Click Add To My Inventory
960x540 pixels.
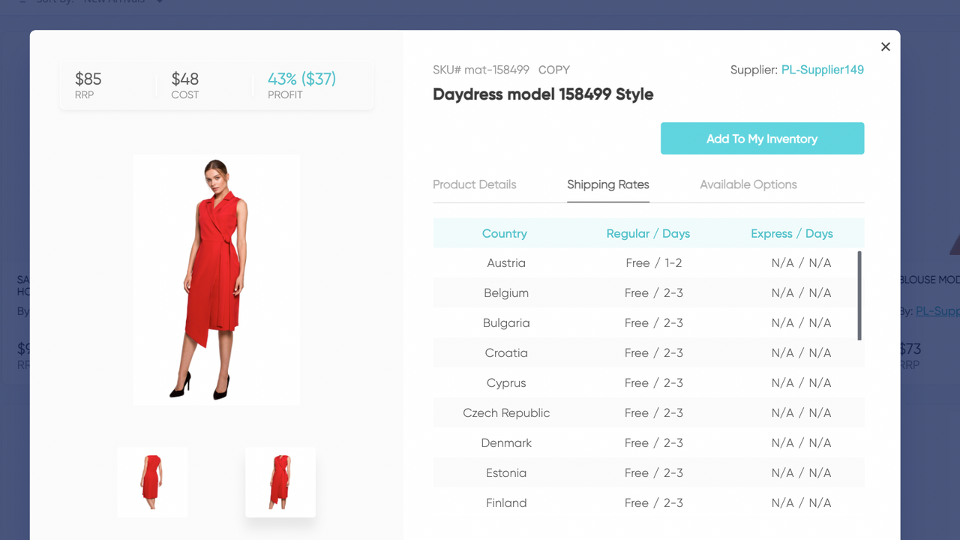pyautogui.click(x=762, y=138)
